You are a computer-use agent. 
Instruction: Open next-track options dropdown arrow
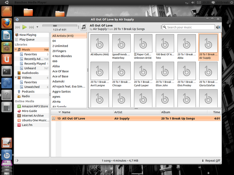(x=37, y=27)
